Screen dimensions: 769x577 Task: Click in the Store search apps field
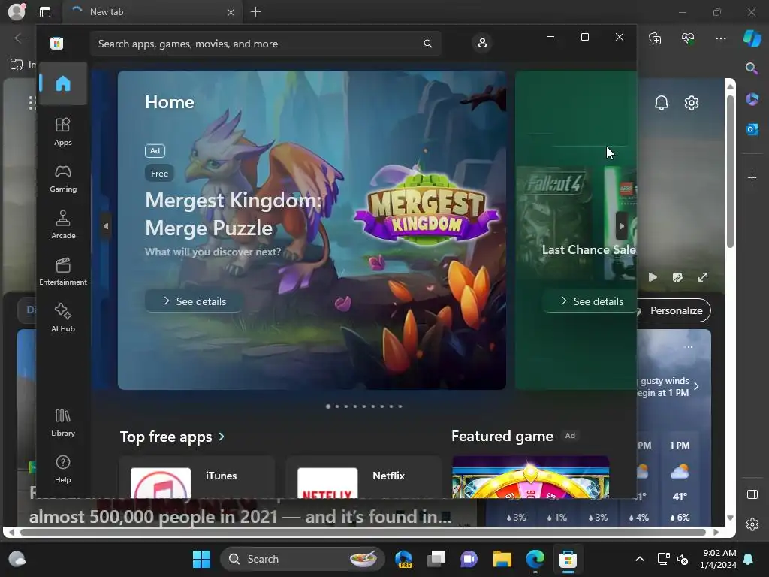click(266, 44)
